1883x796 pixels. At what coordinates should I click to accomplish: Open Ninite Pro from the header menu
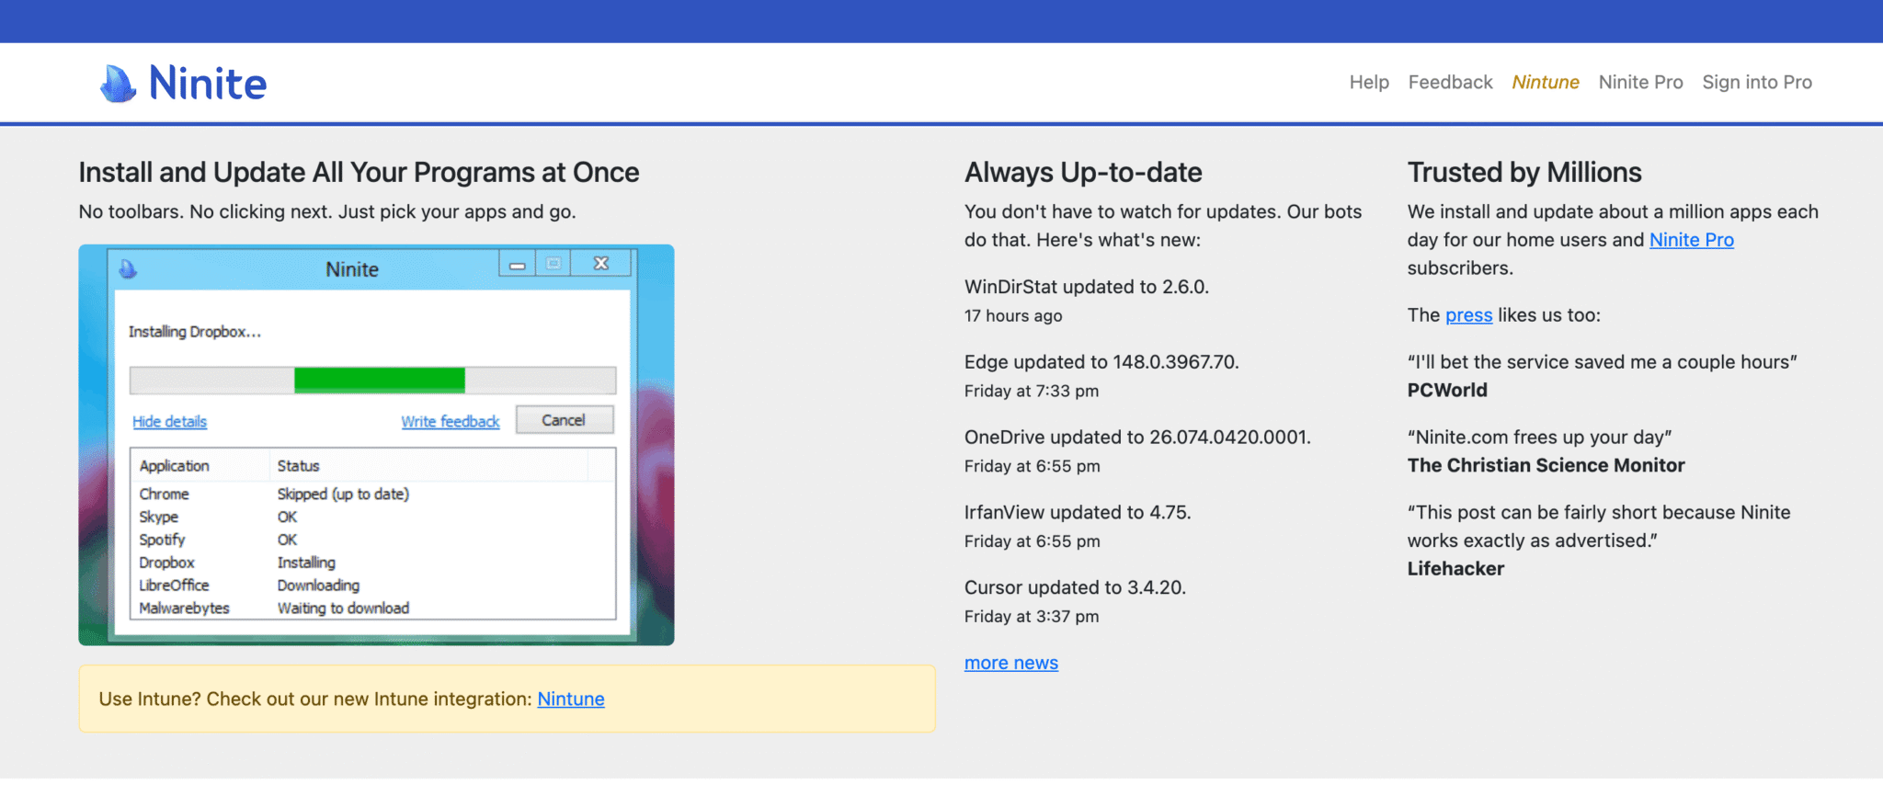point(1640,82)
